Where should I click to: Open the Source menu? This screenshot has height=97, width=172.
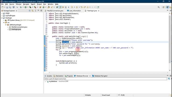[12, 4]
